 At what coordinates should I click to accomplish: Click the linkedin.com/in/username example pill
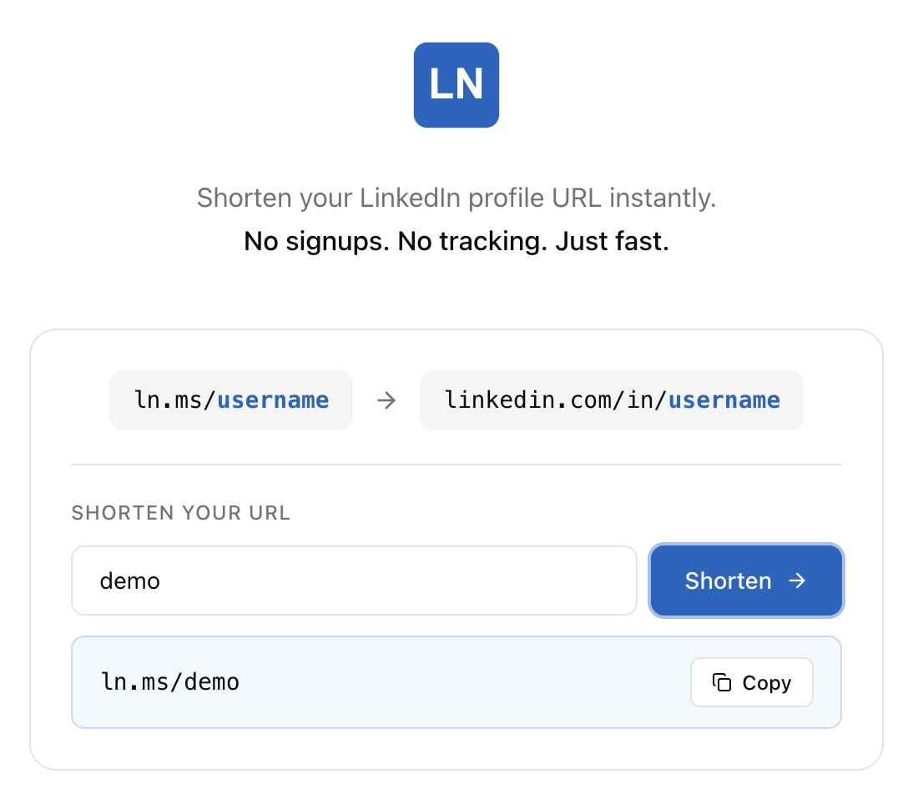[x=612, y=400]
